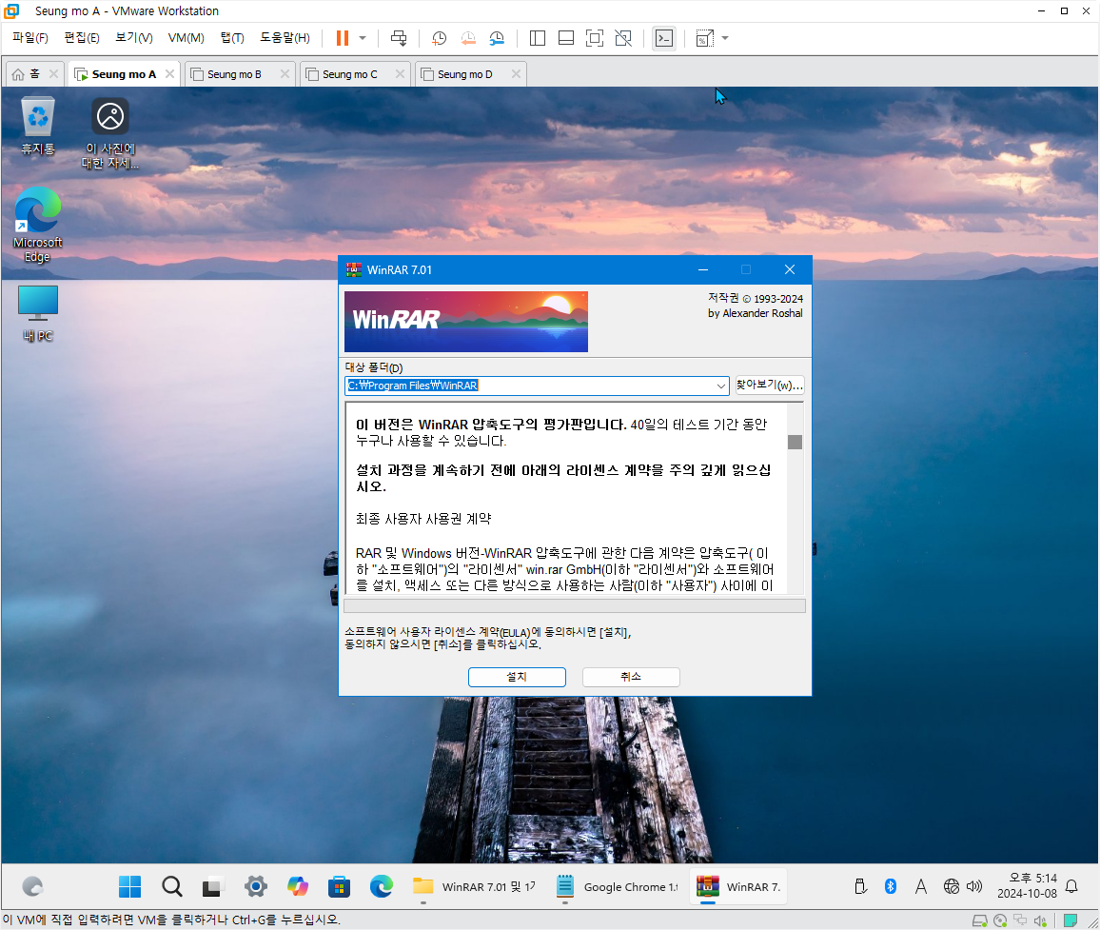Open taskbar Search magnifier

tap(172, 886)
